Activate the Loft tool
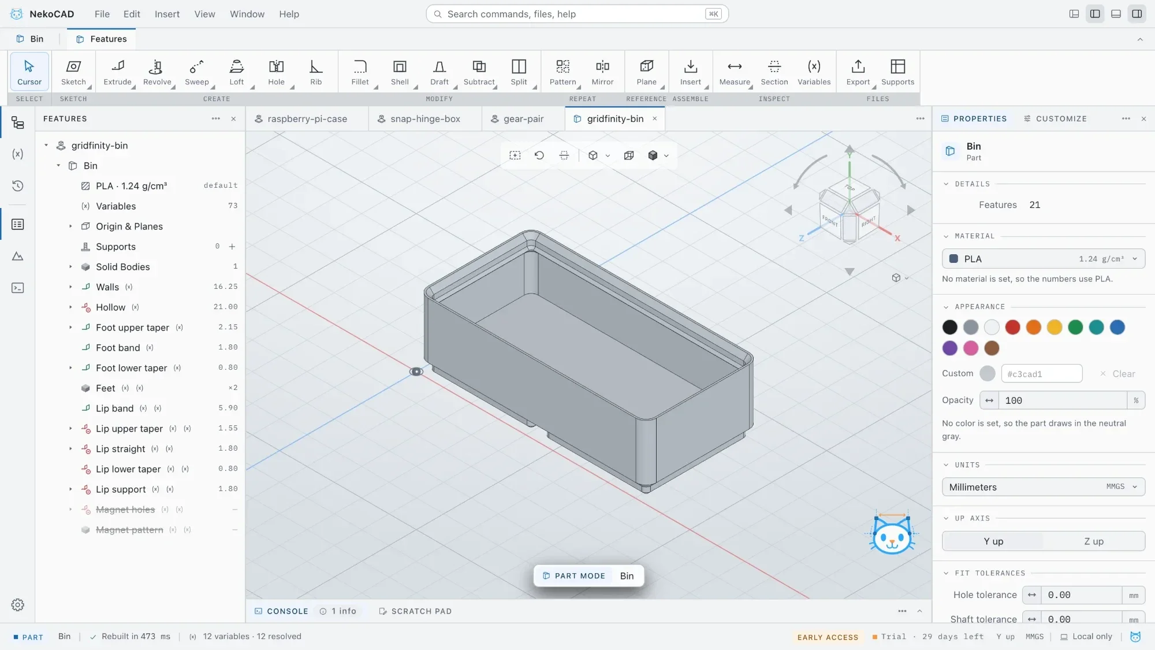The width and height of the screenshot is (1155, 650). (237, 72)
